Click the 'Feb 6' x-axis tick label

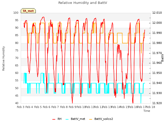click(x=46, y=107)
